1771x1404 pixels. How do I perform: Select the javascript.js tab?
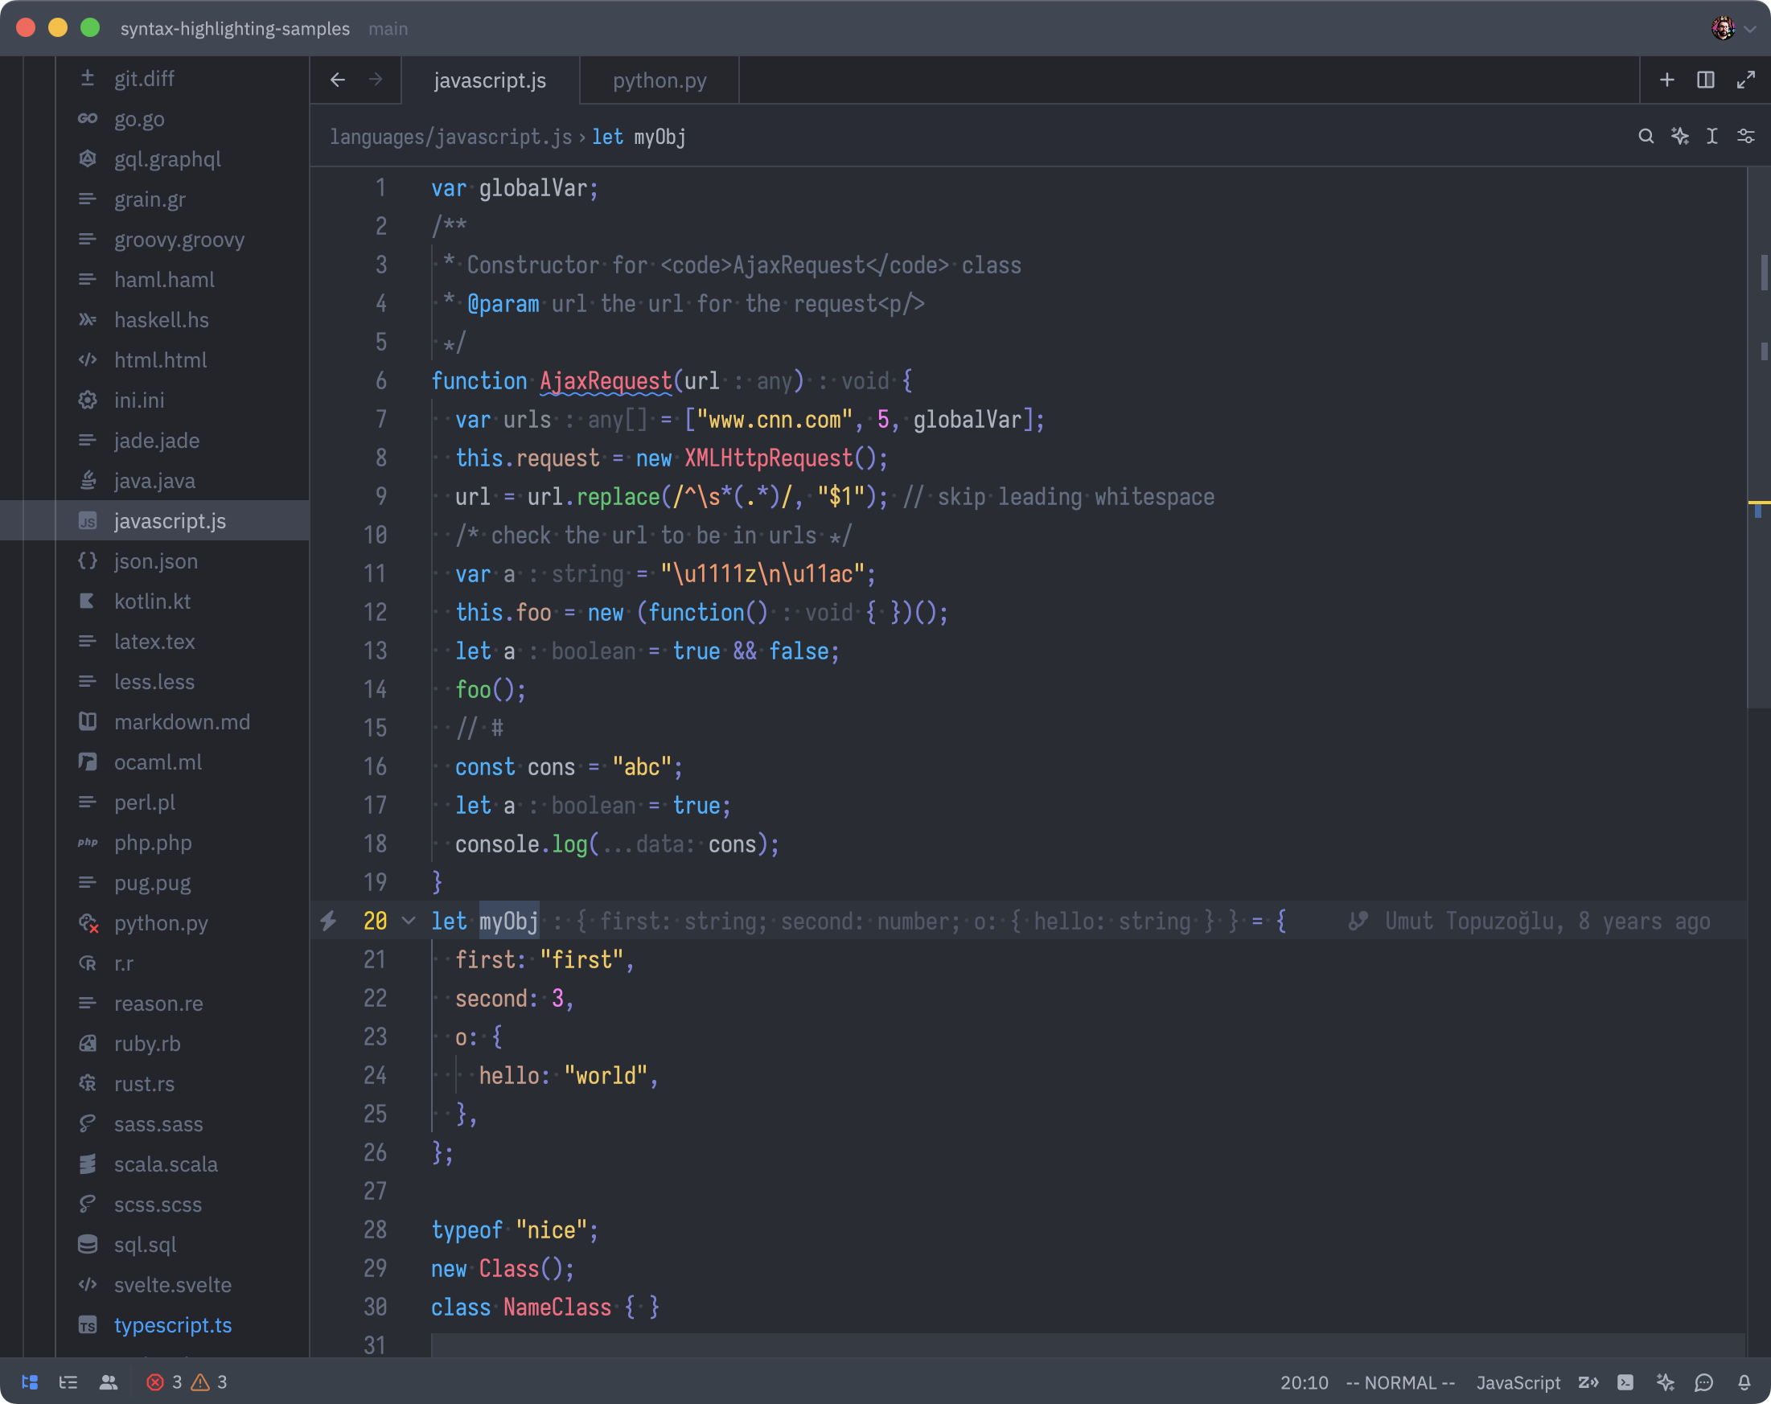pyautogui.click(x=490, y=80)
